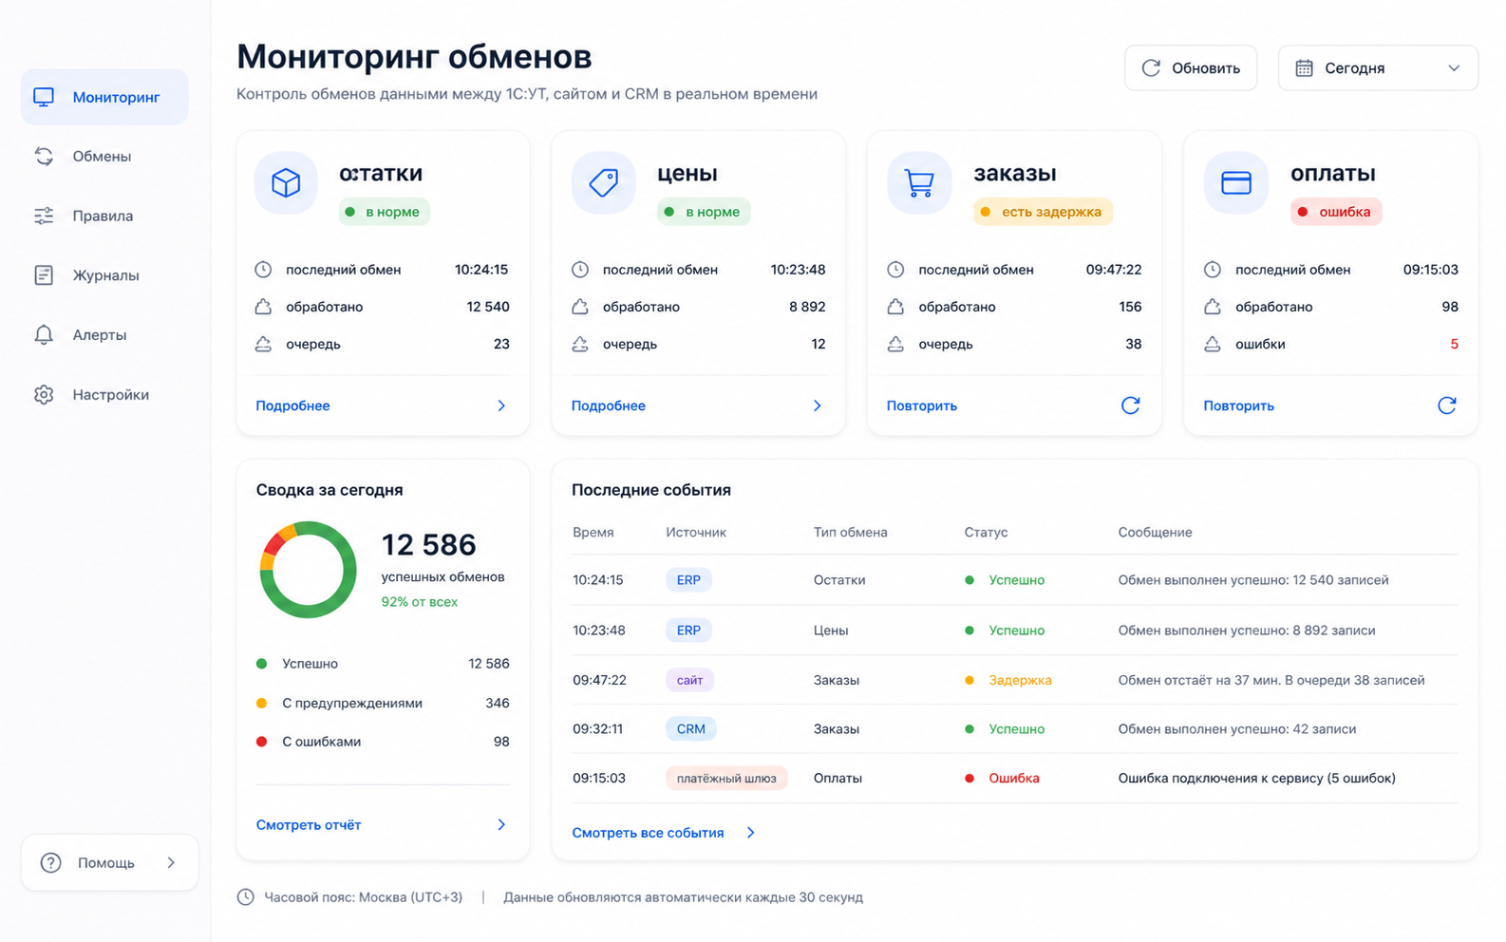Click the сайт source tag
This screenshot has width=1506, height=942.
coord(689,680)
